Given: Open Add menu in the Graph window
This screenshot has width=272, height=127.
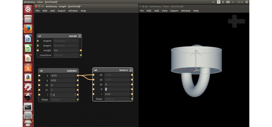Looking at the screenshot, I should pyautogui.click(x=52, y=11).
